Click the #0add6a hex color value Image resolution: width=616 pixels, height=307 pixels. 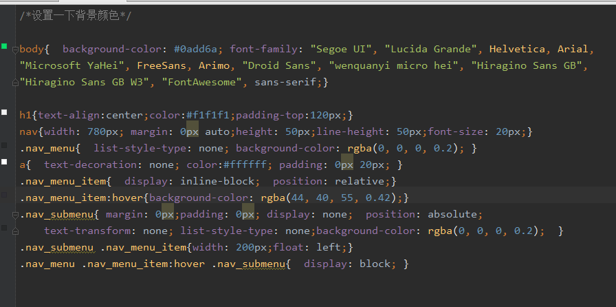click(196, 49)
